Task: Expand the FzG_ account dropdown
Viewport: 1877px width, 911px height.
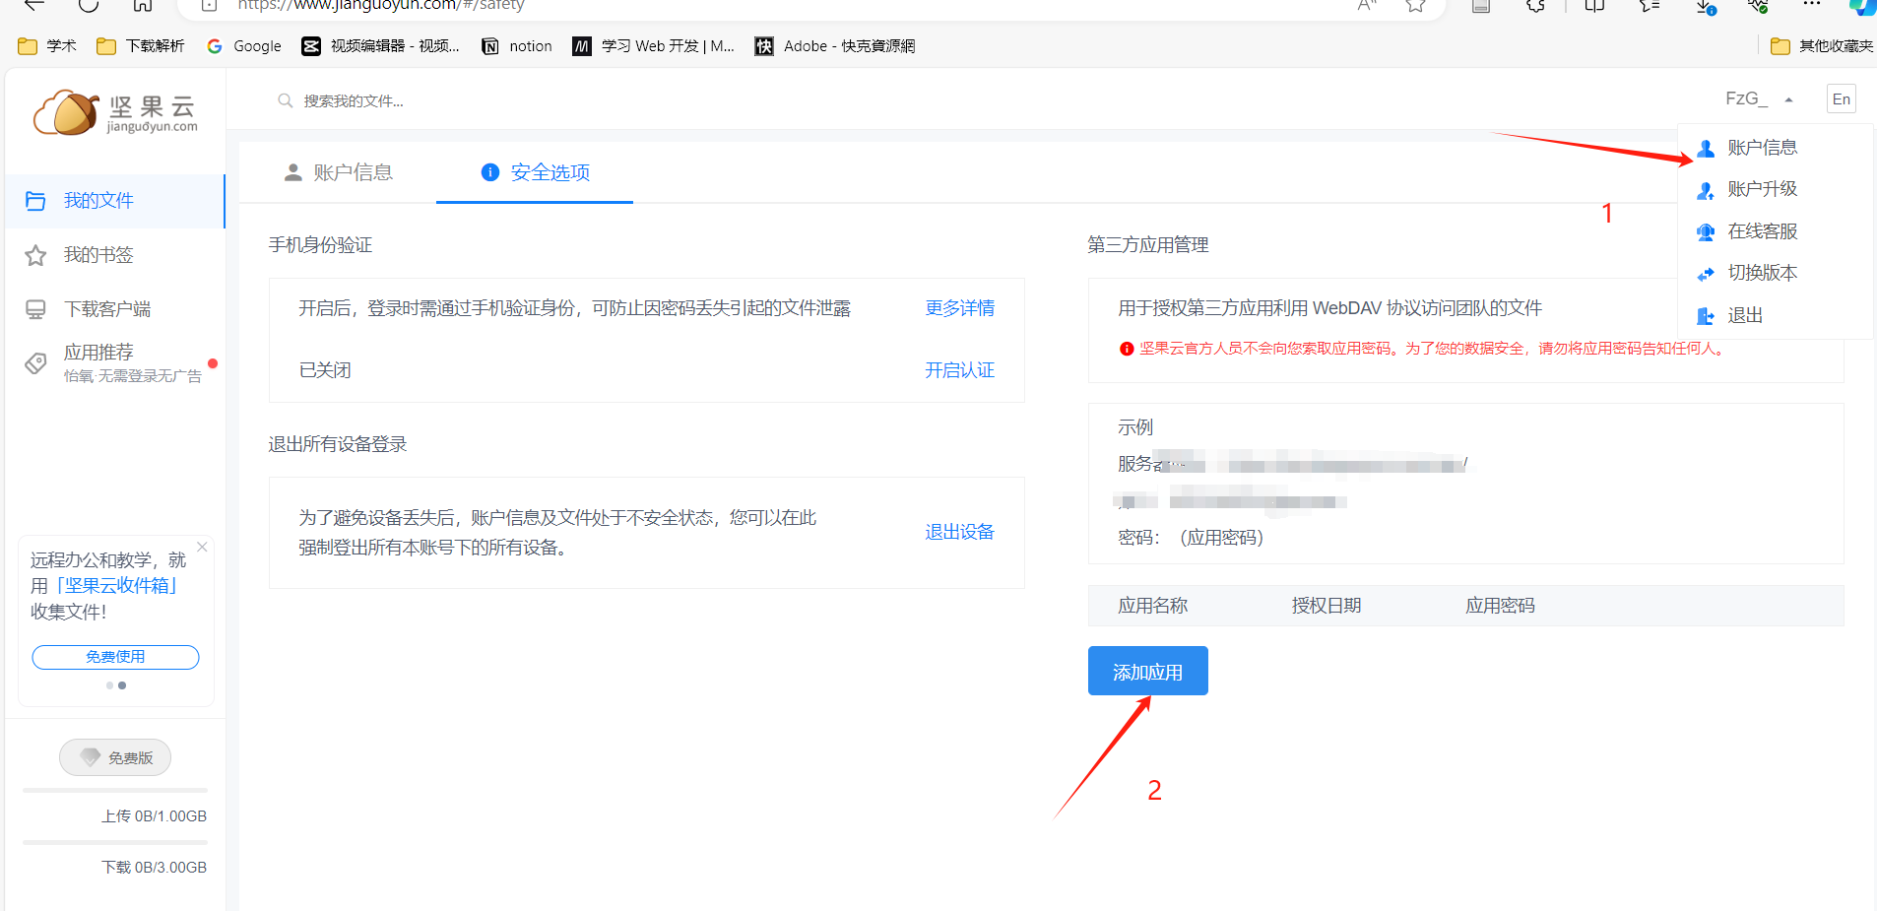Action: pyautogui.click(x=1759, y=98)
